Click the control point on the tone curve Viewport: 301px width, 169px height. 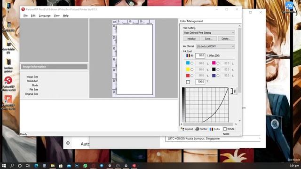click(x=215, y=113)
